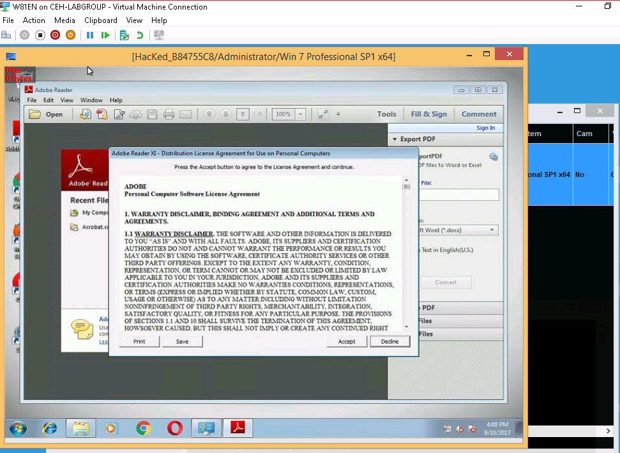Open the Clipboard menu of VM Connection
Viewport: 620px width, 453px height.
point(100,20)
